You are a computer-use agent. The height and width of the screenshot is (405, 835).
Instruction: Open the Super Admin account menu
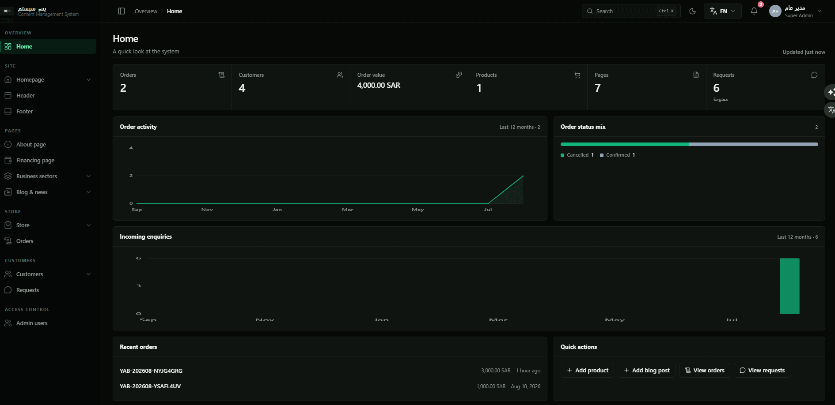[x=796, y=11]
